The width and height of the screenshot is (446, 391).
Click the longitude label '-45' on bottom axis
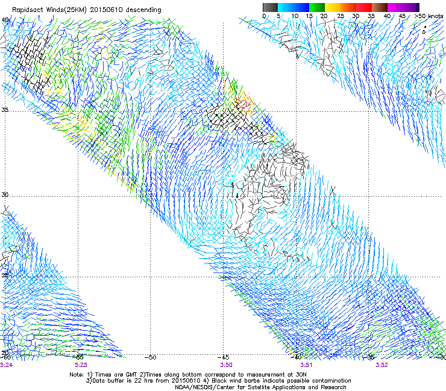(223, 357)
